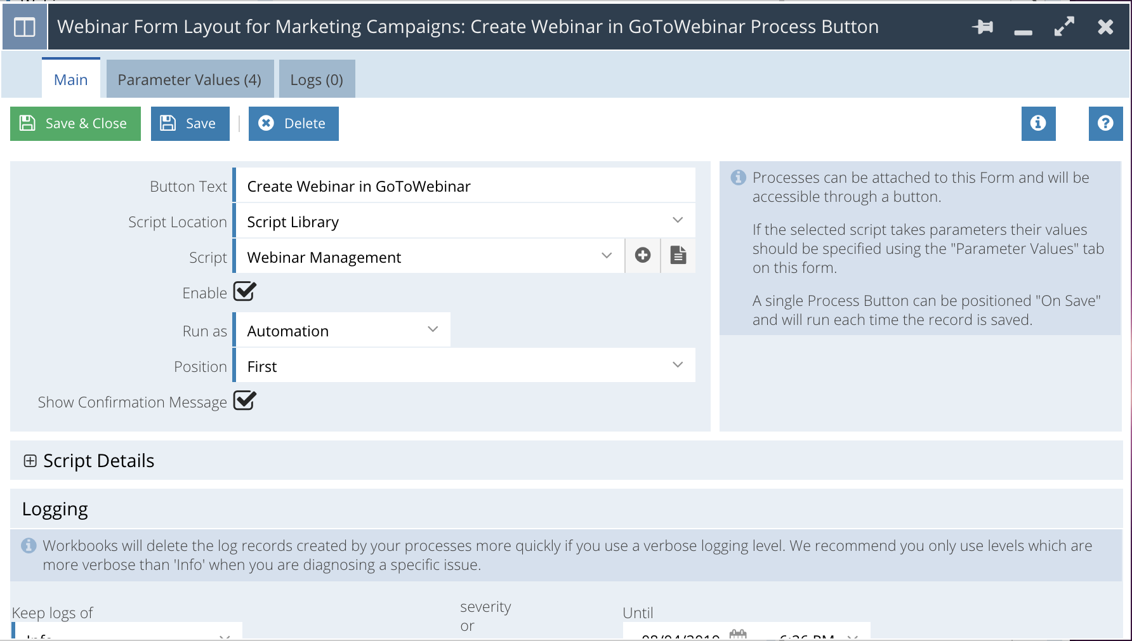Toggle Show Confirmation Message checkbox
Viewport: 1132px width, 641px height.
click(245, 401)
